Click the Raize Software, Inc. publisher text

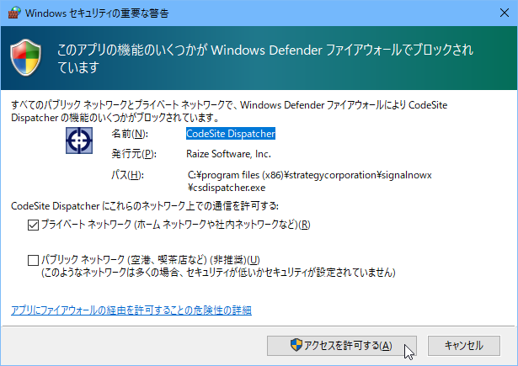click(x=228, y=154)
